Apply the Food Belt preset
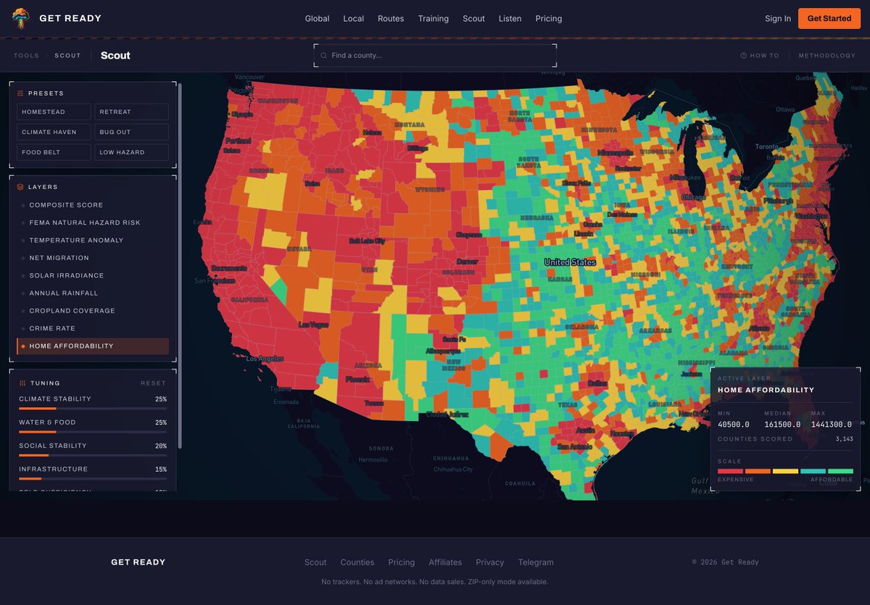This screenshot has width=870, height=605. click(54, 152)
